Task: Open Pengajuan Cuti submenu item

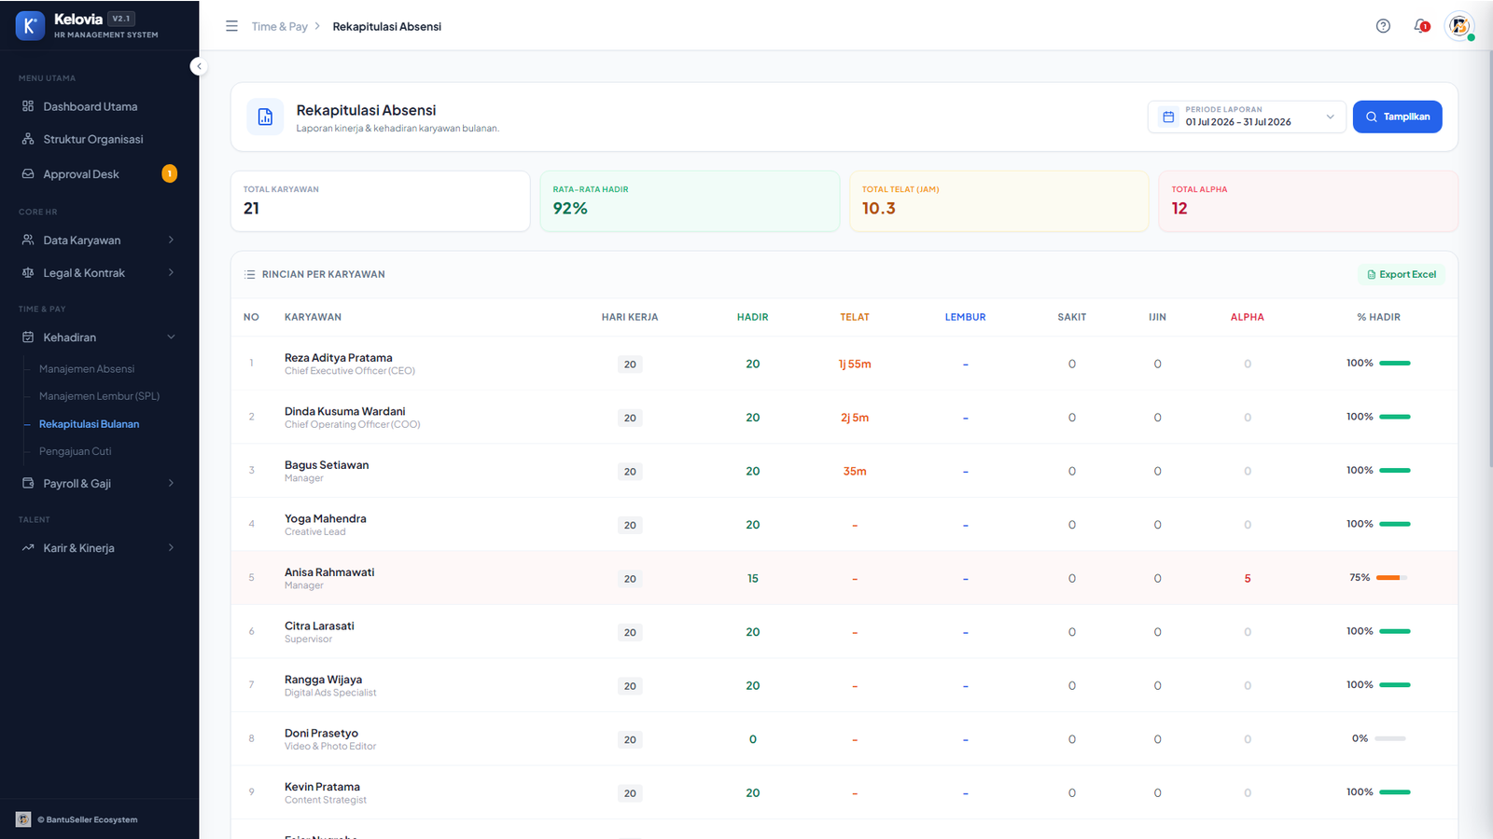Action: pos(75,451)
